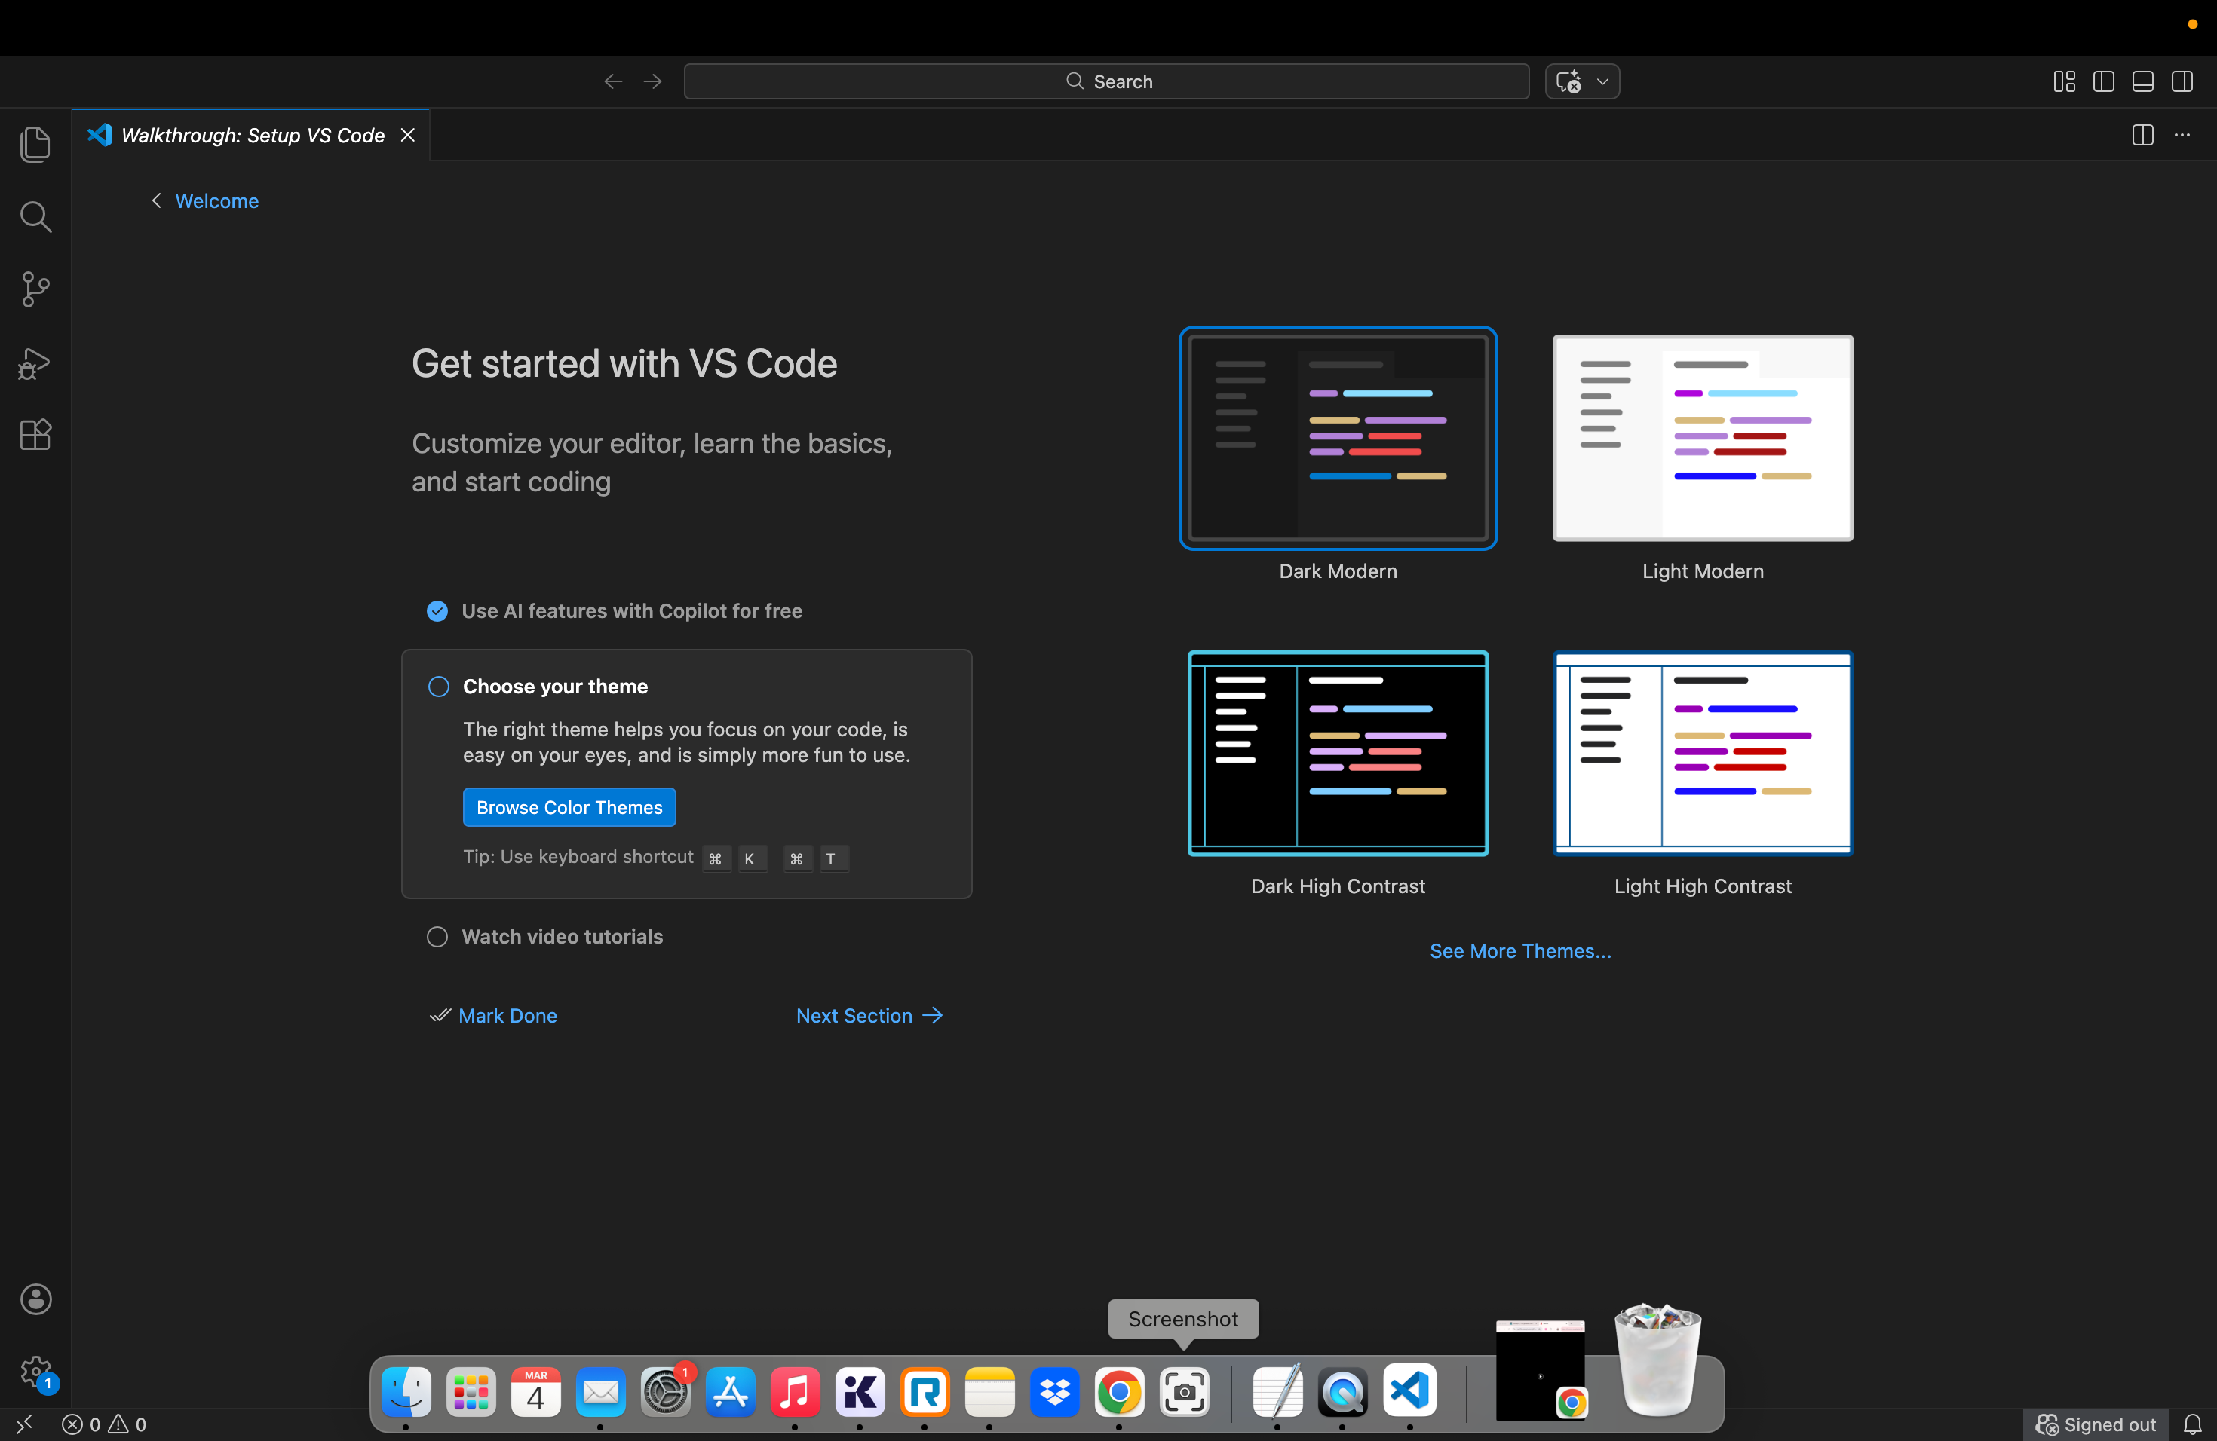Select the Walkthrough: Setup VS Code tab
The height and width of the screenshot is (1441, 2217).
(252, 135)
